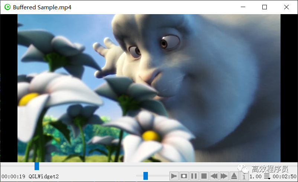This screenshot has height=182, width=298.
Task: Click the record/capture button
Action: coord(184,176)
